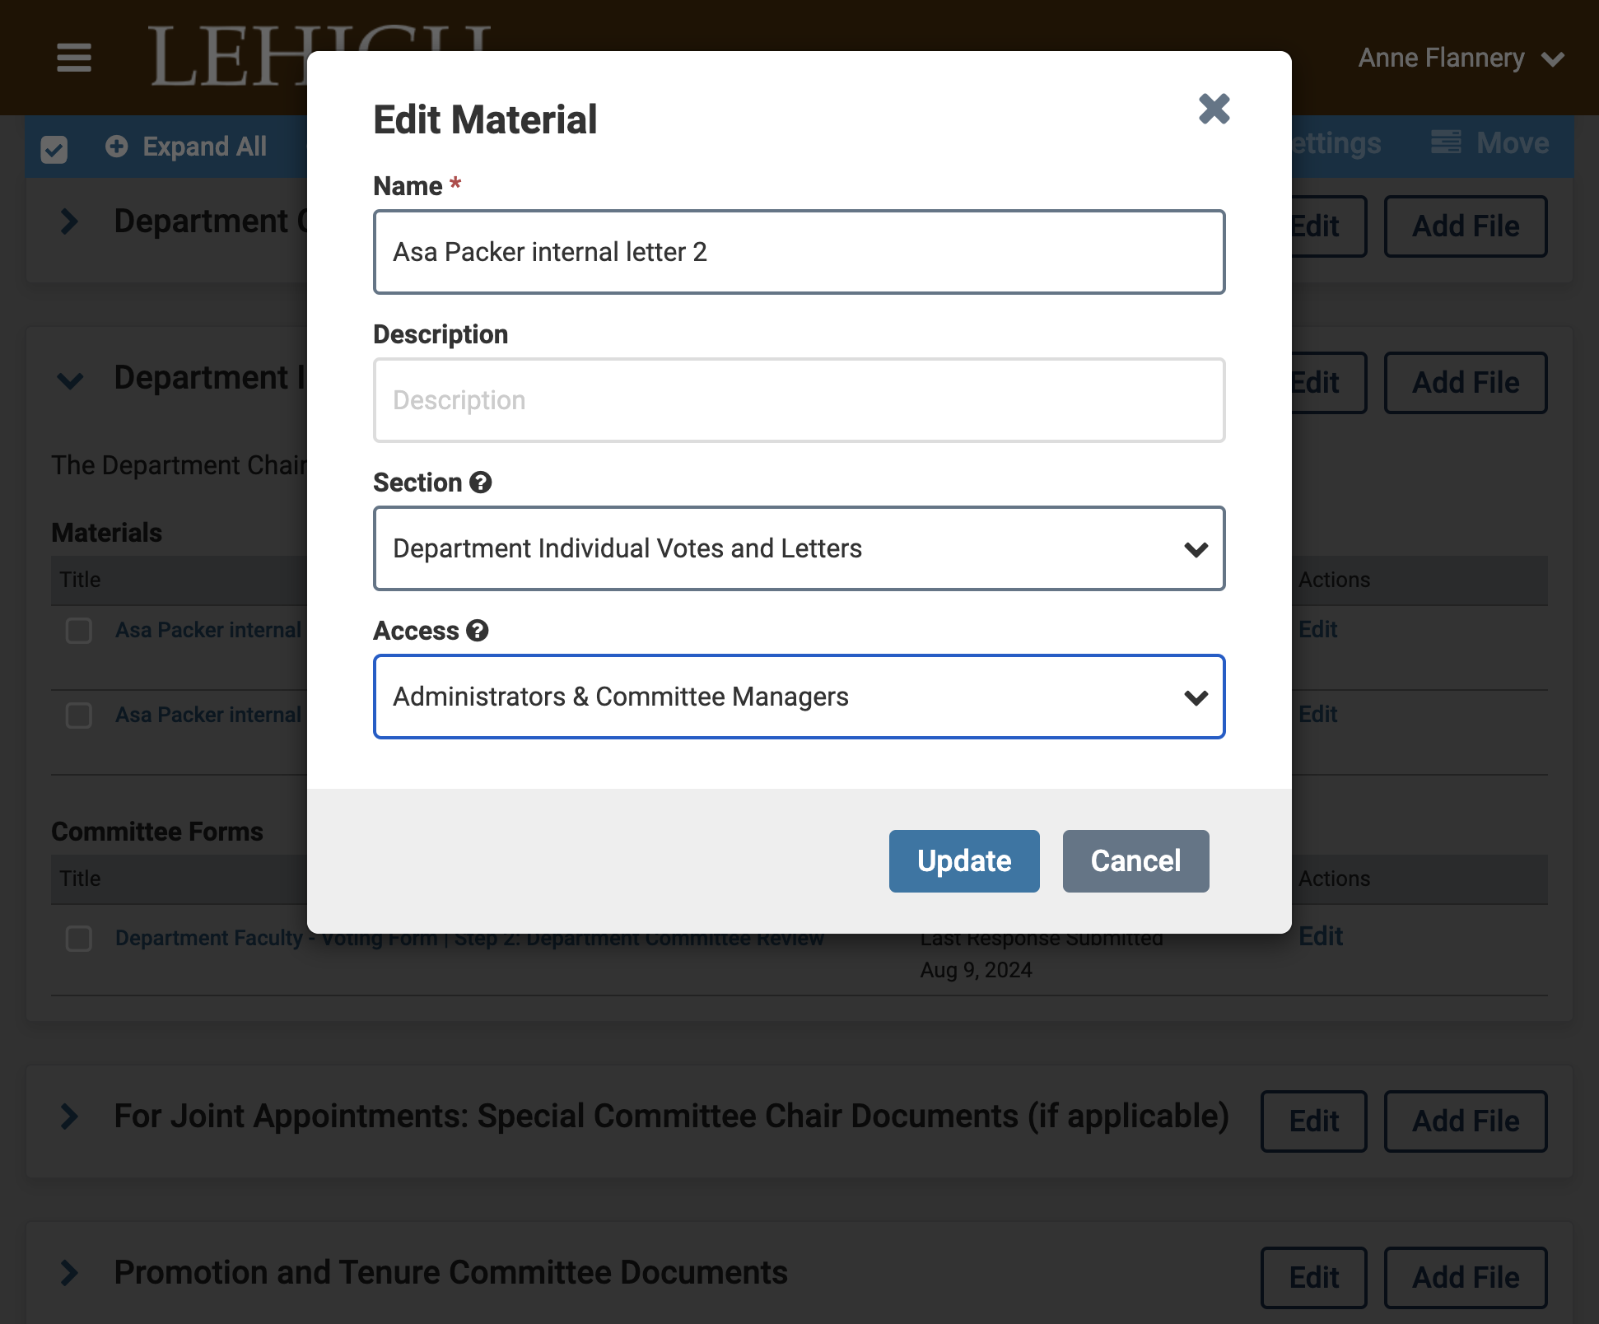Screen dimensions: 1599x1324
Task: Open the Anne Flannery user menu
Action: point(1461,58)
